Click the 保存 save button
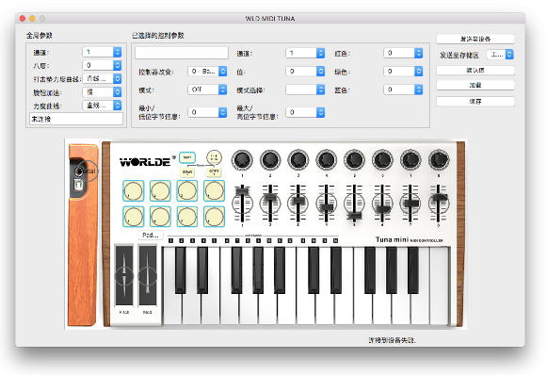Image resolution: width=547 pixels, height=375 pixels. point(475,101)
